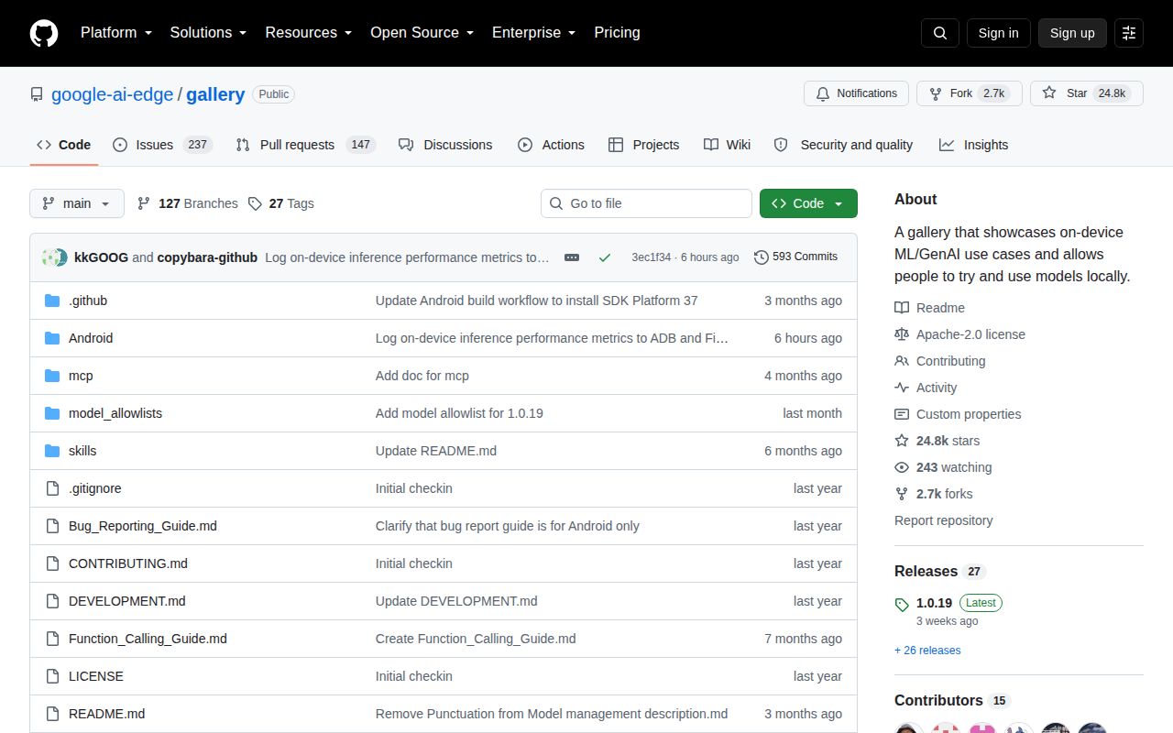This screenshot has width=1173, height=733.
Task: Open the commit hash 3ec1f34
Action: coord(651,257)
